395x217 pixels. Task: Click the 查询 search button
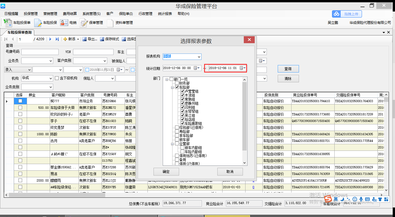pyautogui.click(x=288, y=69)
